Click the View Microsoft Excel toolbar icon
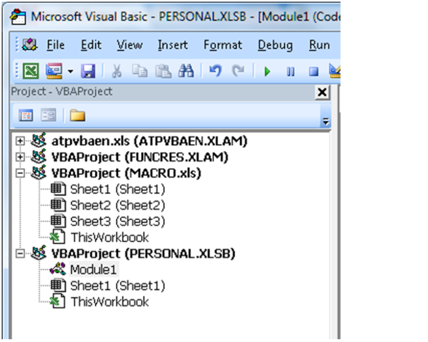This screenshot has height=342, width=428. 30,71
